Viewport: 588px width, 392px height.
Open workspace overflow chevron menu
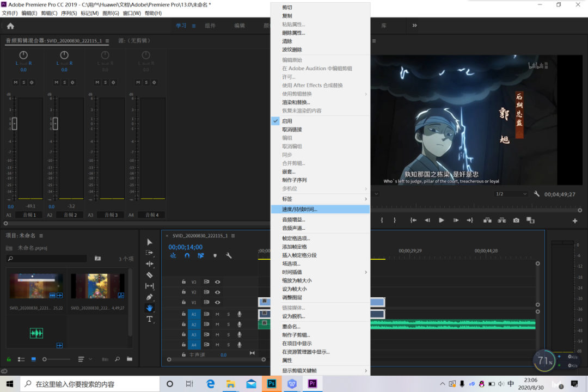point(414,26)
